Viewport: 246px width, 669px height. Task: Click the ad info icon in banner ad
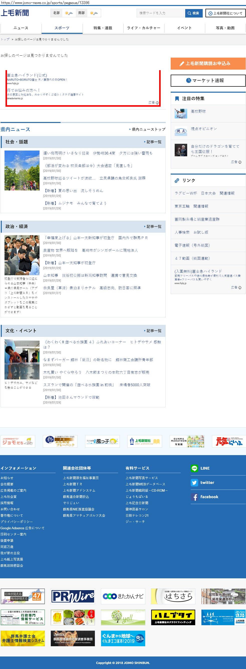point(157,103)
